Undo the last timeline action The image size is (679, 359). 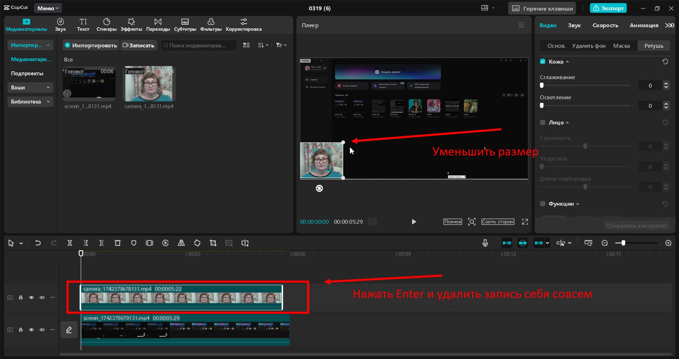[38, 243]
